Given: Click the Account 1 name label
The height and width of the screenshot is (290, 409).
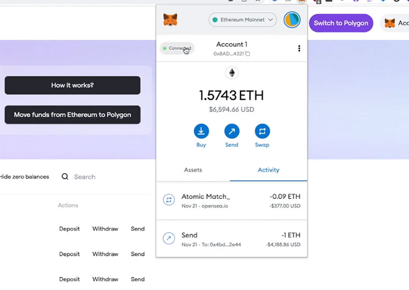Looking at the screenshot, I should pyautogui.click(x=232, y=44).
